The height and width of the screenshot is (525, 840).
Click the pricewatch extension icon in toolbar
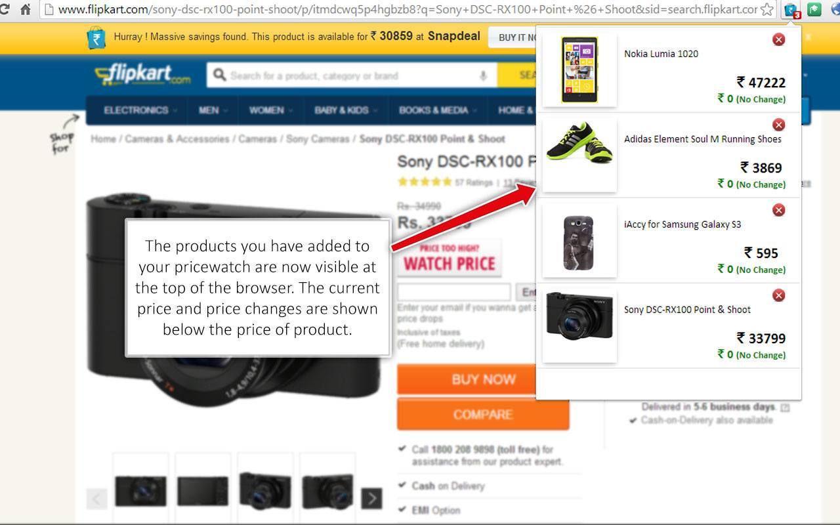[792, 10]
